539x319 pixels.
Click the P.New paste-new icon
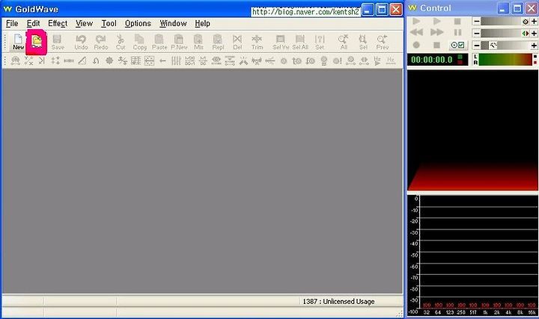coord(179,42)
